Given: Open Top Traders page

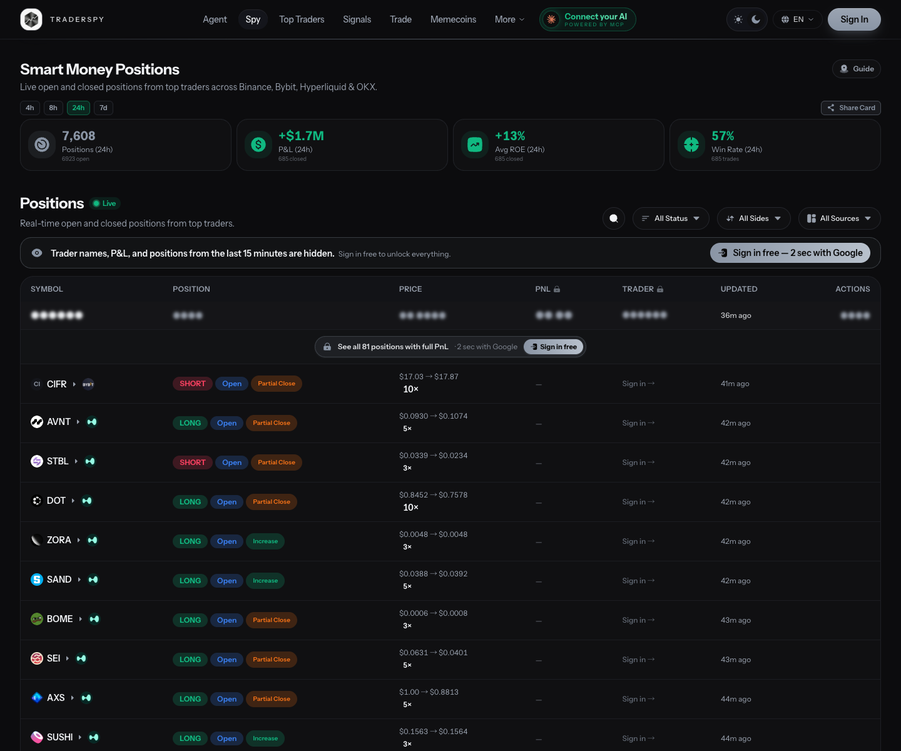Looking at the screenshot, I should [302, 19].
